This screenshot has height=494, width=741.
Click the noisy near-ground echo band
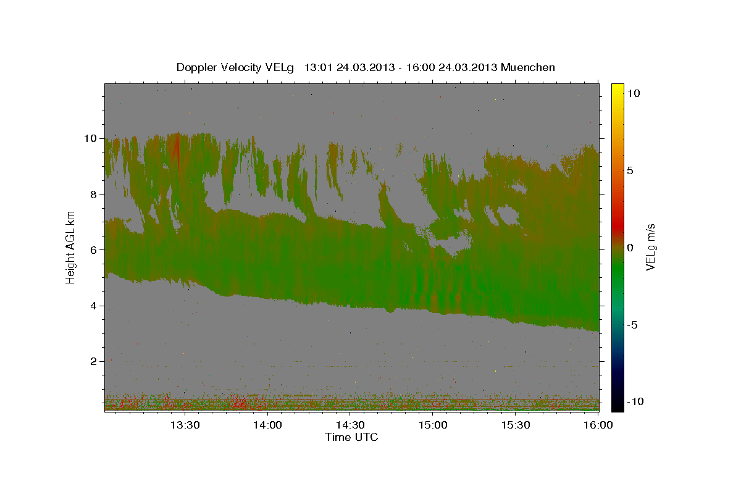pos(351,403)
